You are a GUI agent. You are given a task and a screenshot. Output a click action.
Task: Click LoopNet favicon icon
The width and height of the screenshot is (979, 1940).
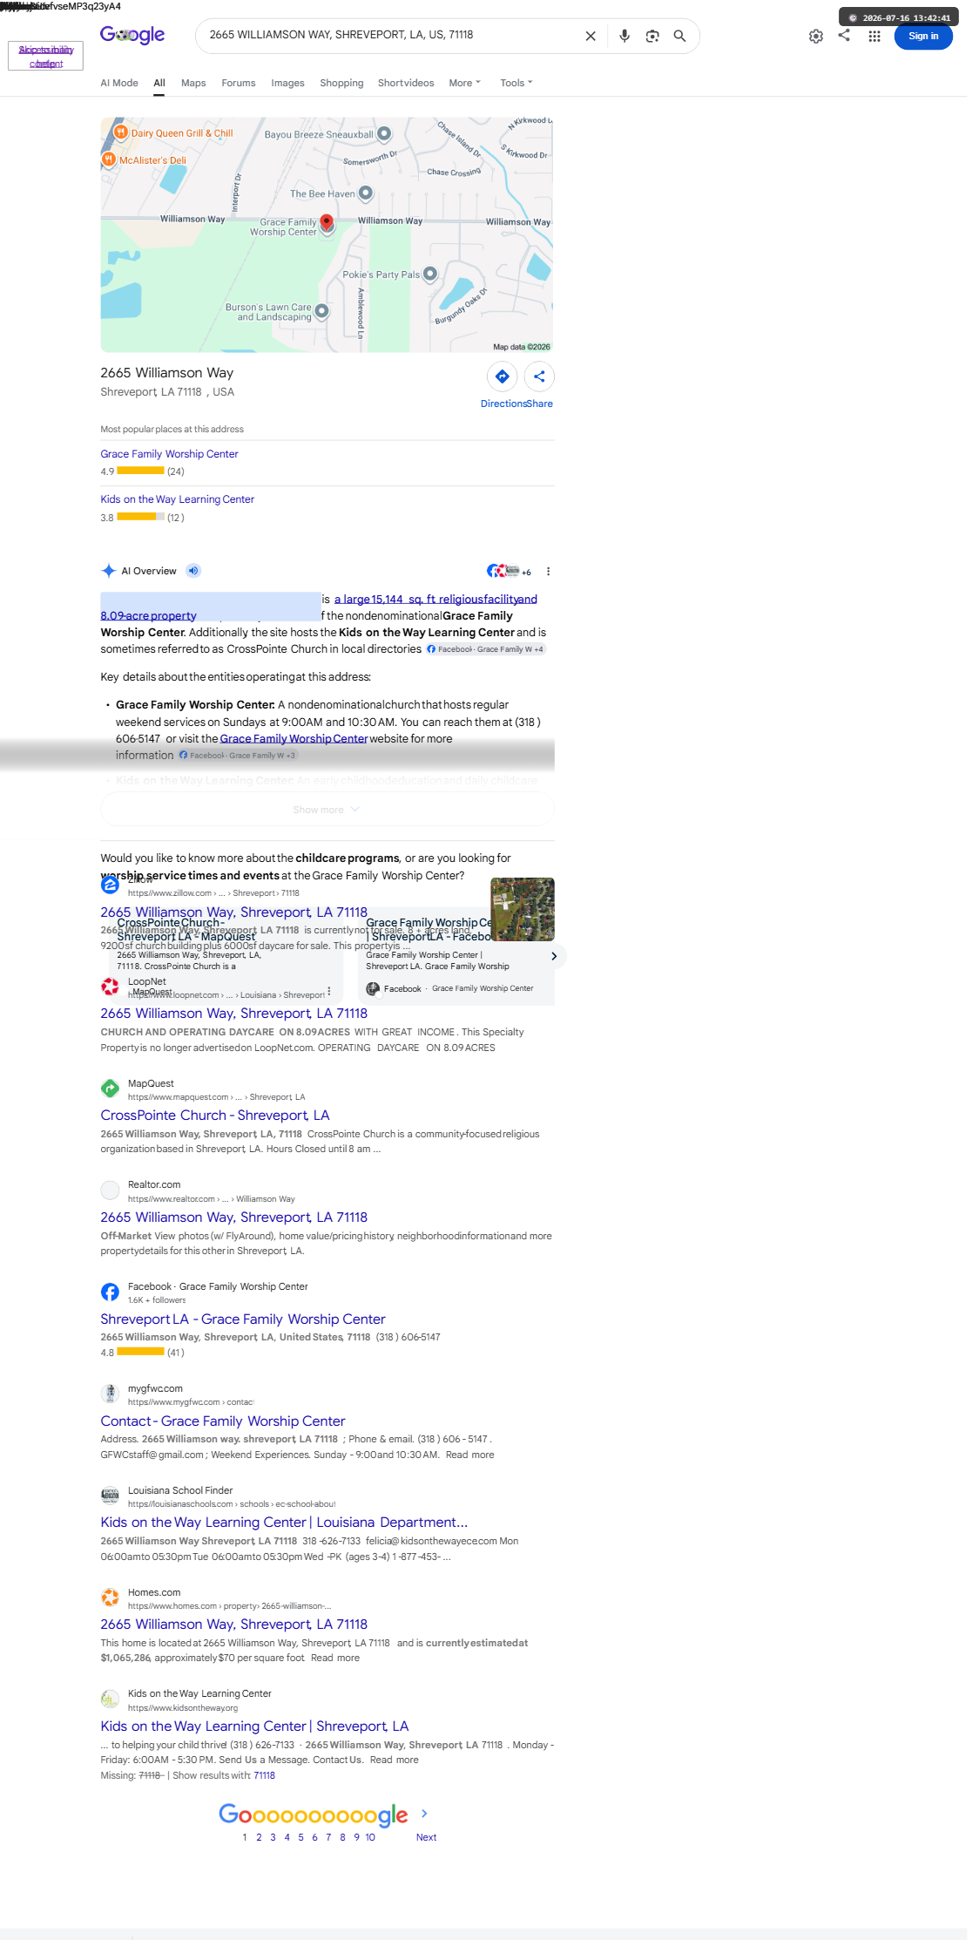[110, 987]
